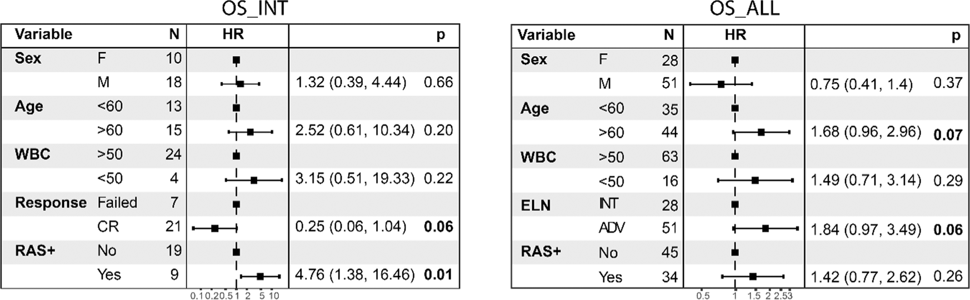Click the WBC <50 square marker in OS_INT
This screenshot has height=300, width=970.
click(254, 180)
